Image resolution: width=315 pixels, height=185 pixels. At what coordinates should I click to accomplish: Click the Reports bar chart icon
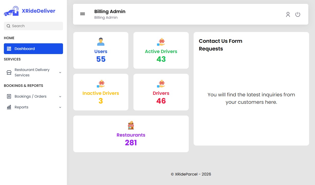(8, 107)
